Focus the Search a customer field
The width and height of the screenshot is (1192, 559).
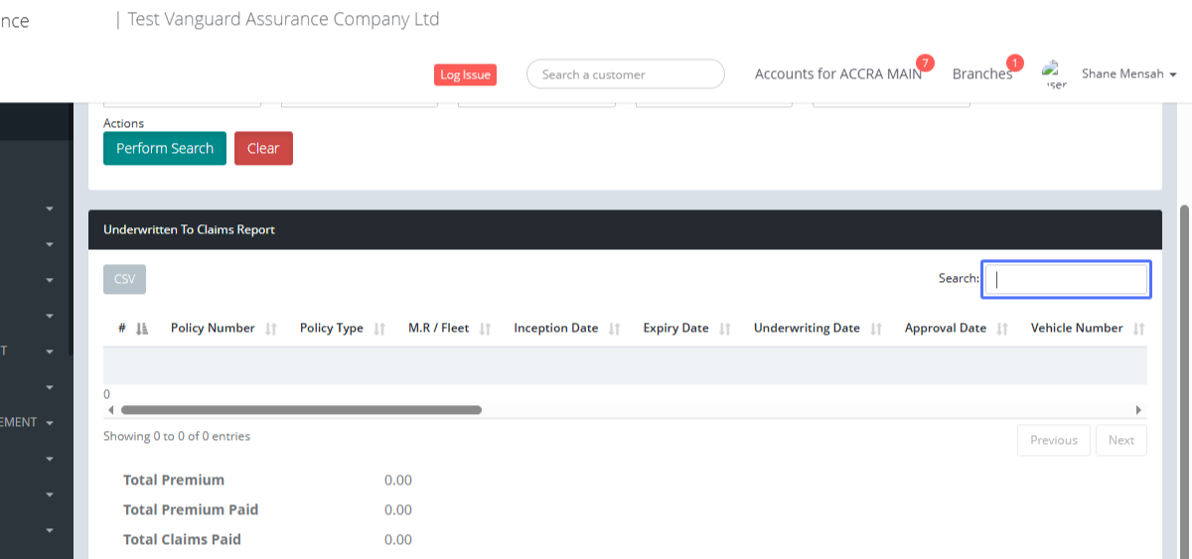(x=625, y=74)
